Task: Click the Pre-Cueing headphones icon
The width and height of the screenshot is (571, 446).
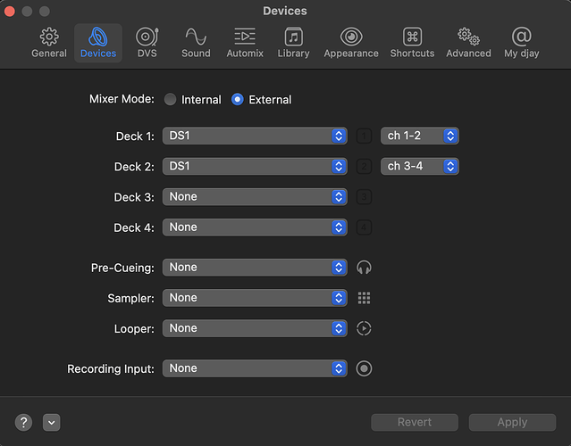Action: coord(364,268)
